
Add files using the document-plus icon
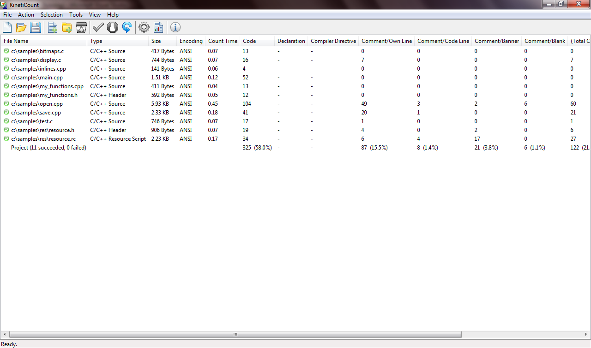point(53,28)
